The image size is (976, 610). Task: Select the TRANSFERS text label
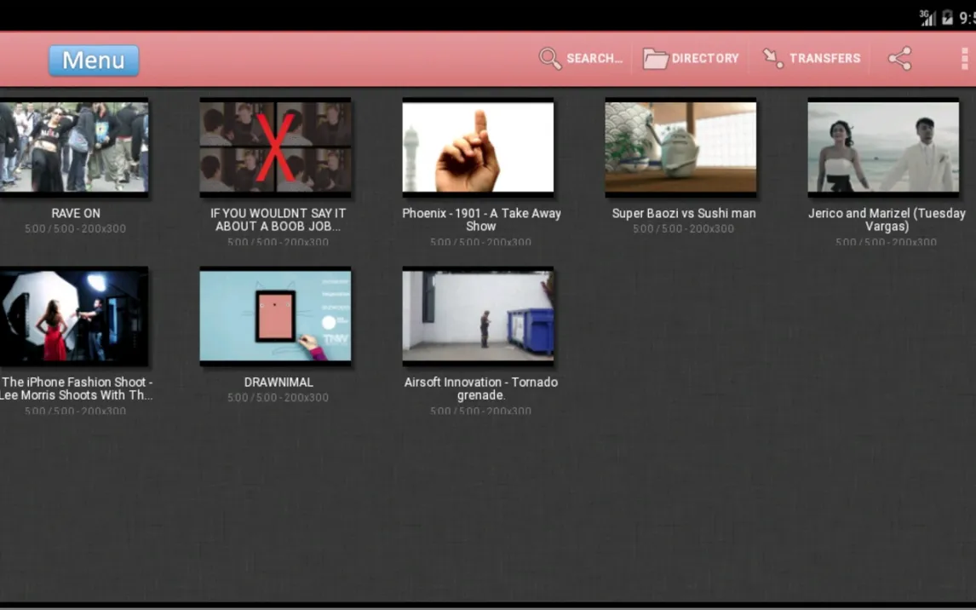[824, 59]
